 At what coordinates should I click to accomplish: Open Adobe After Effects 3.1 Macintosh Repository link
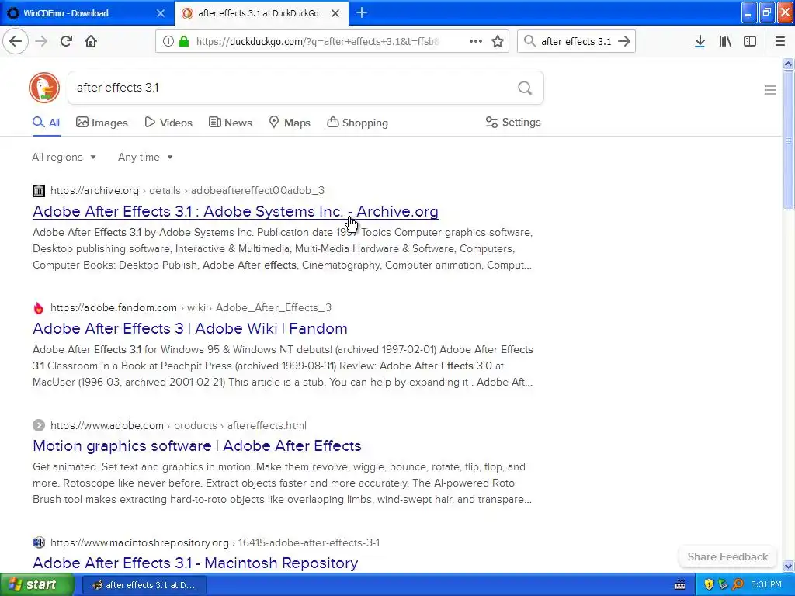(195, 563)
